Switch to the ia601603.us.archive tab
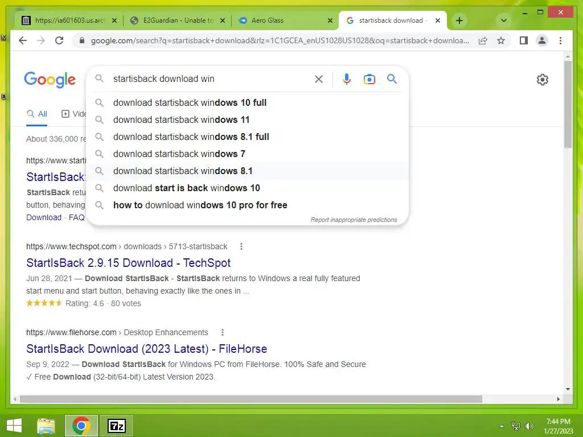The width and height of the screenshot is (583, 437). pos(69,20)
